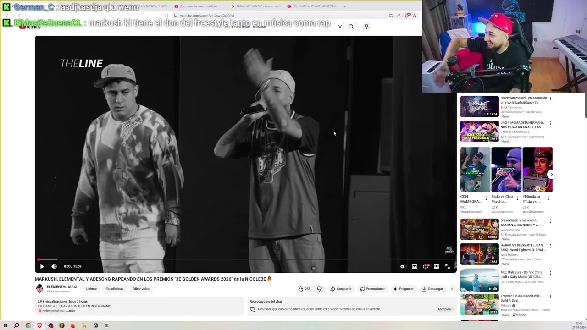The height and width of the screenshot is (330, 587).
Task: Seek on the red video progress bar
Action: [246, 259]
